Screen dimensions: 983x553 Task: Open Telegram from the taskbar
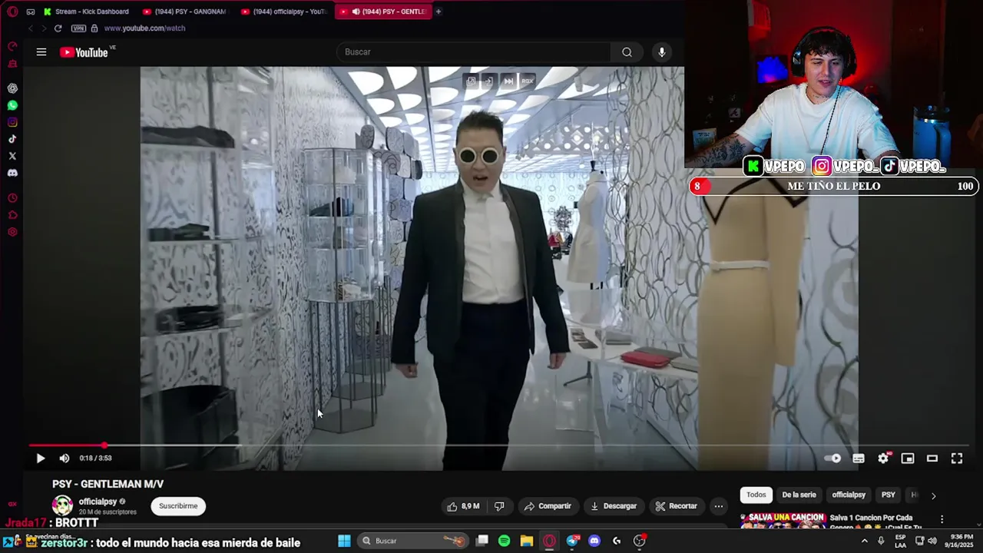coord(572,541)
